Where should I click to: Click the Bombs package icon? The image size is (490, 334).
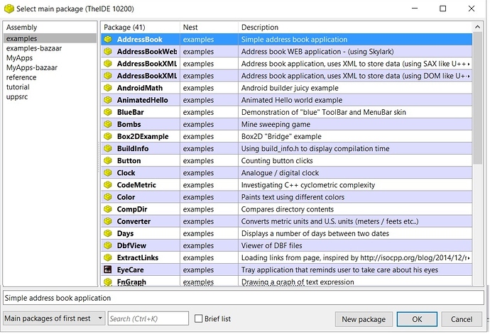point(108,124)
